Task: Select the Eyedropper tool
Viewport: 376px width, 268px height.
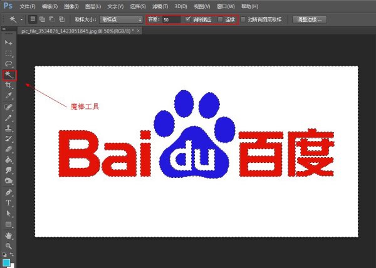Action: click(x=8, y=95)
